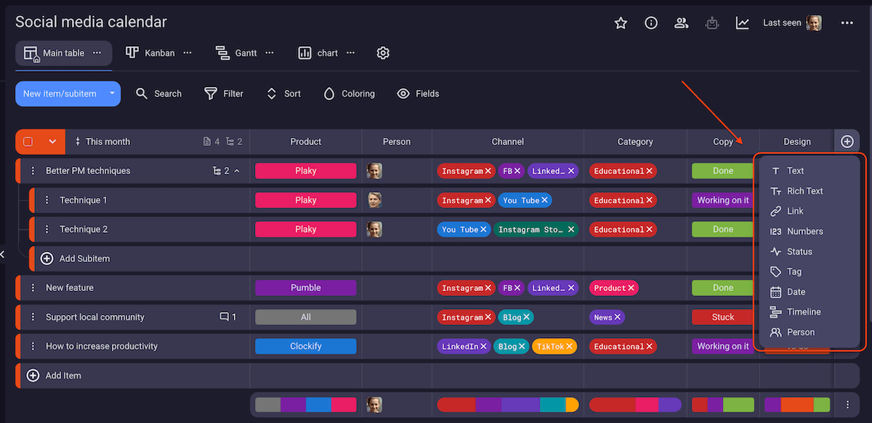Viewport: 872px width, 423px height.
Task: Open the Sort tool
Action: (283, 94)
